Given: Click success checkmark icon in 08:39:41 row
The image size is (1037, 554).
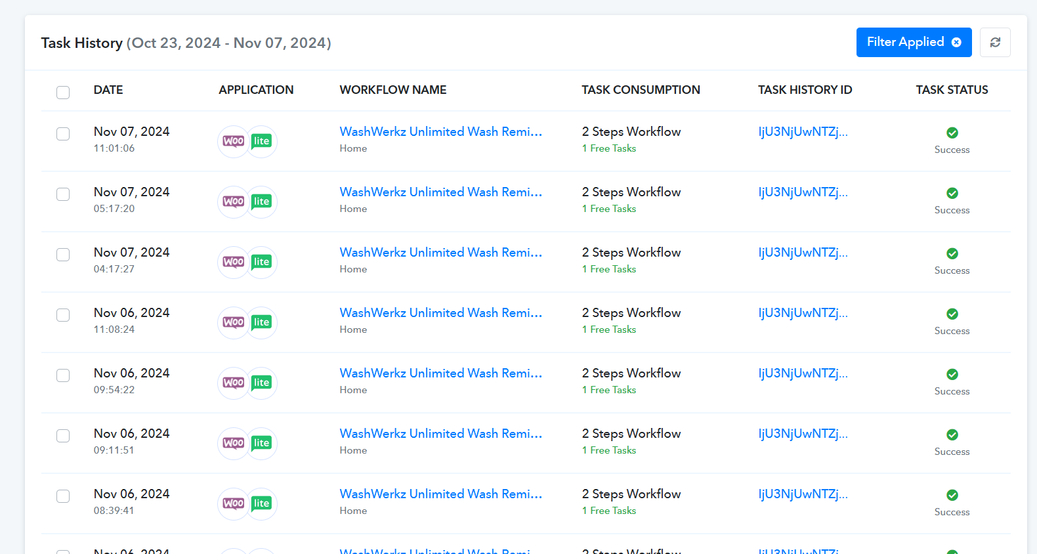Looking at the screenshot, I should (x=952, y=495).
